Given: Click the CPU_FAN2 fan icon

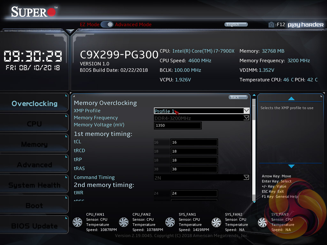Looking at the screenshot, I should (124, 222).
